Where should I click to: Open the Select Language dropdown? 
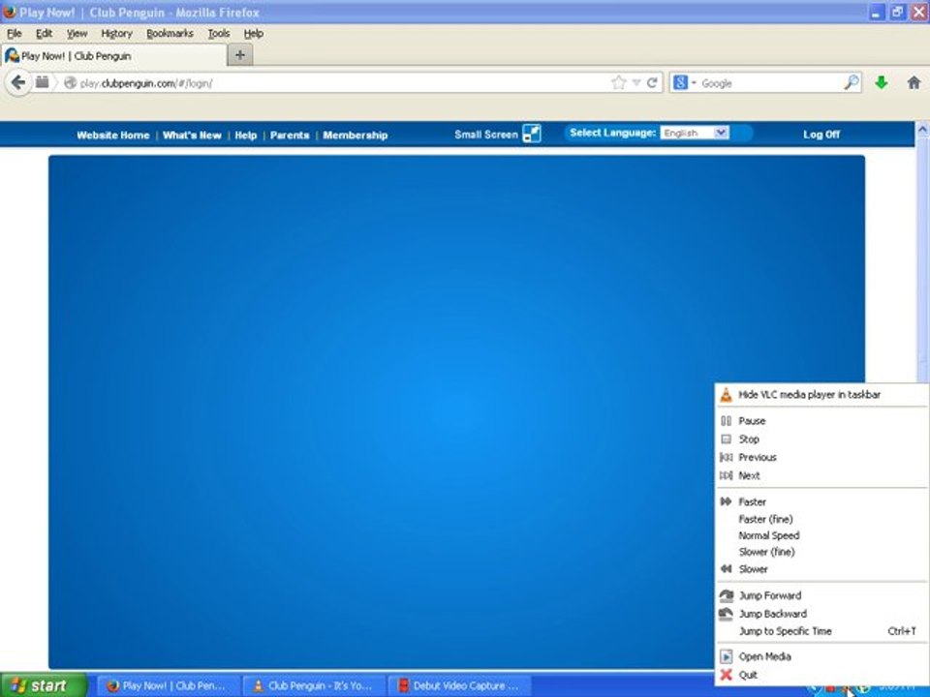coord(696,133)
